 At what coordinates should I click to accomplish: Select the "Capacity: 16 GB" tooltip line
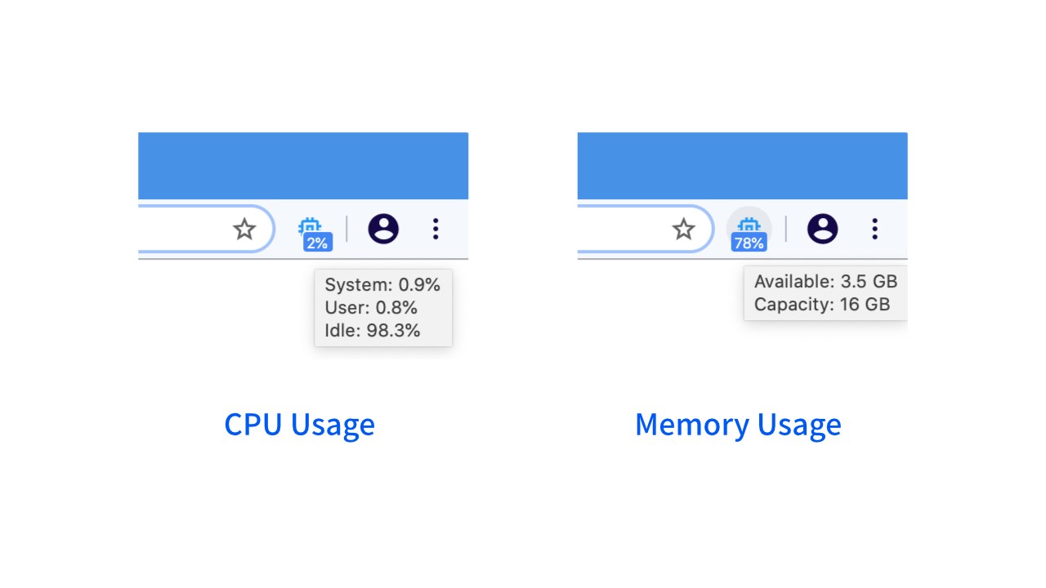[822, 305]
